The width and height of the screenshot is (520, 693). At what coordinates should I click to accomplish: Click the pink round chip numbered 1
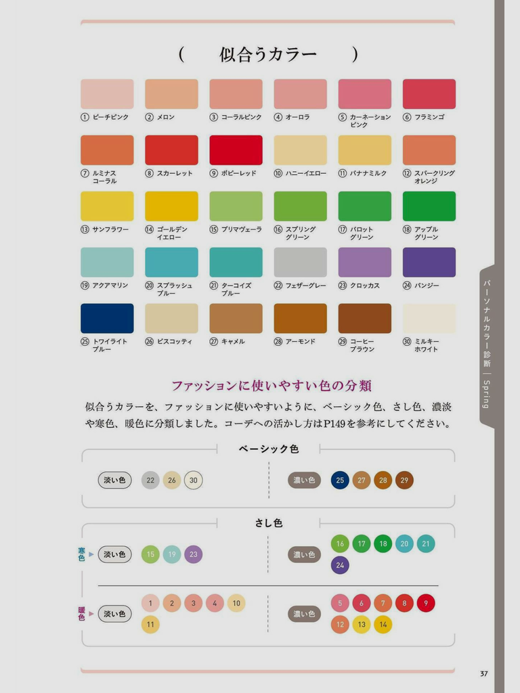coord(150,603)
